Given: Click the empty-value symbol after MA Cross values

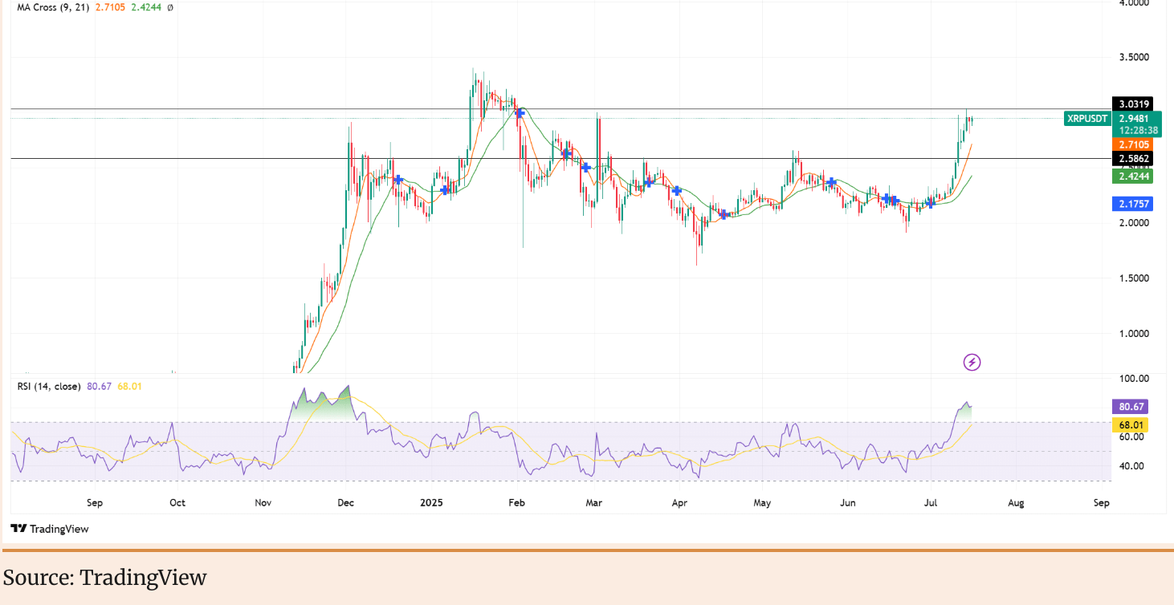Looking at the screenshot, I should tap(170, 7).
